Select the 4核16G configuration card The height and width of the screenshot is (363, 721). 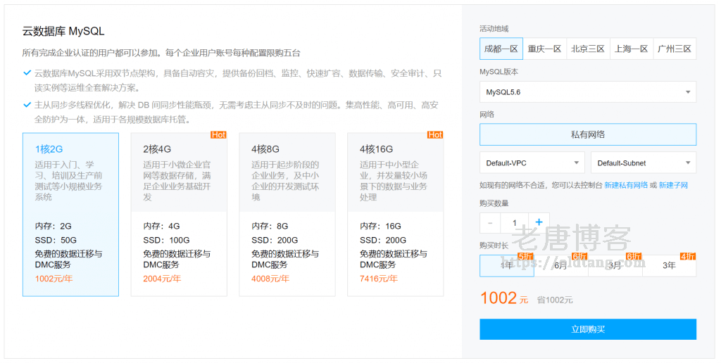(x=396, y=215)
